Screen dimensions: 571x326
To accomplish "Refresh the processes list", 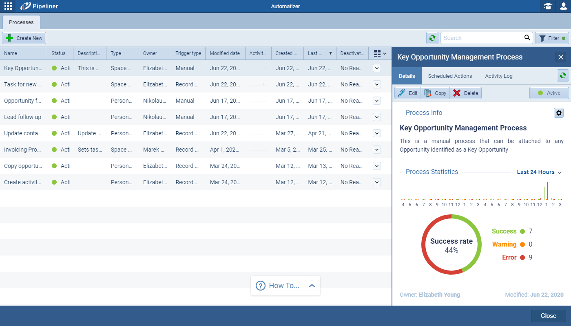I will 432,38.
